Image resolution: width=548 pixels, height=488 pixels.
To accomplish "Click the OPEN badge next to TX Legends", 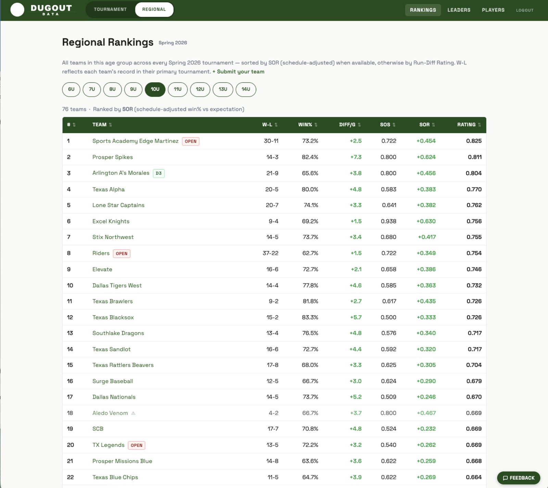I will coord(137,445).
